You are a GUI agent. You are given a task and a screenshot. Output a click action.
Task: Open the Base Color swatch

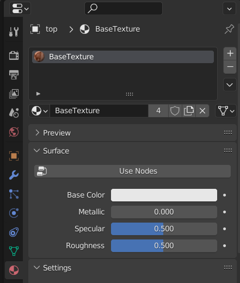click(x=164, y=195)
